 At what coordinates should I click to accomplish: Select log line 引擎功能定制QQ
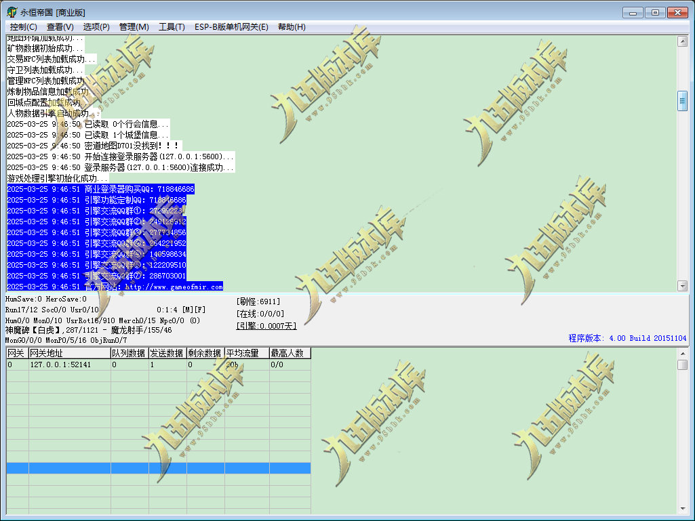[97, 200]
